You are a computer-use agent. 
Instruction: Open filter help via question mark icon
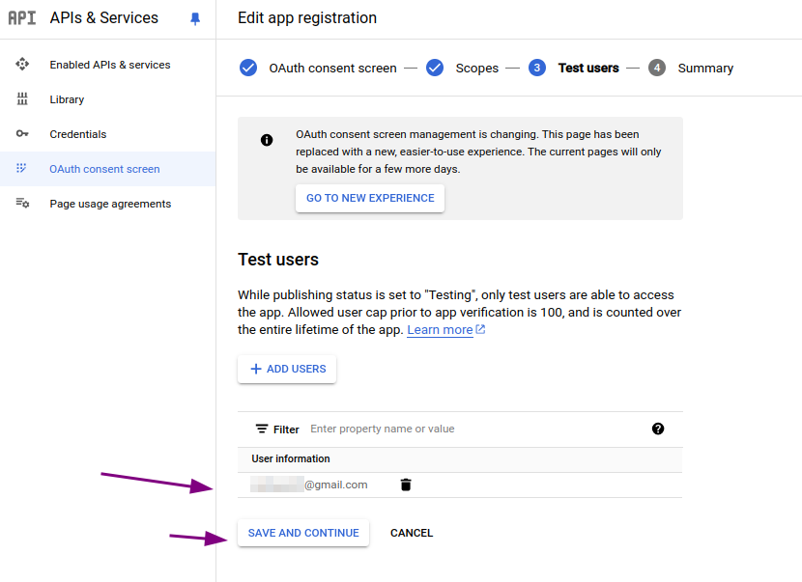click(x=658, y=429)
